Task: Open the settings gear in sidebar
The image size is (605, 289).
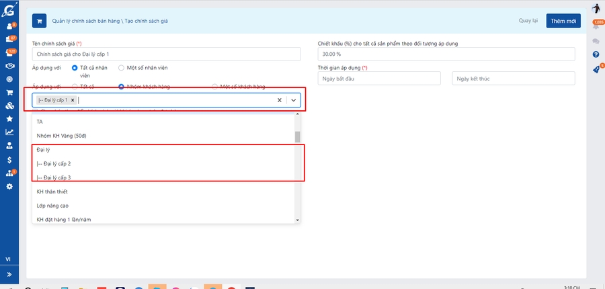Action: (x=9, y=186)
